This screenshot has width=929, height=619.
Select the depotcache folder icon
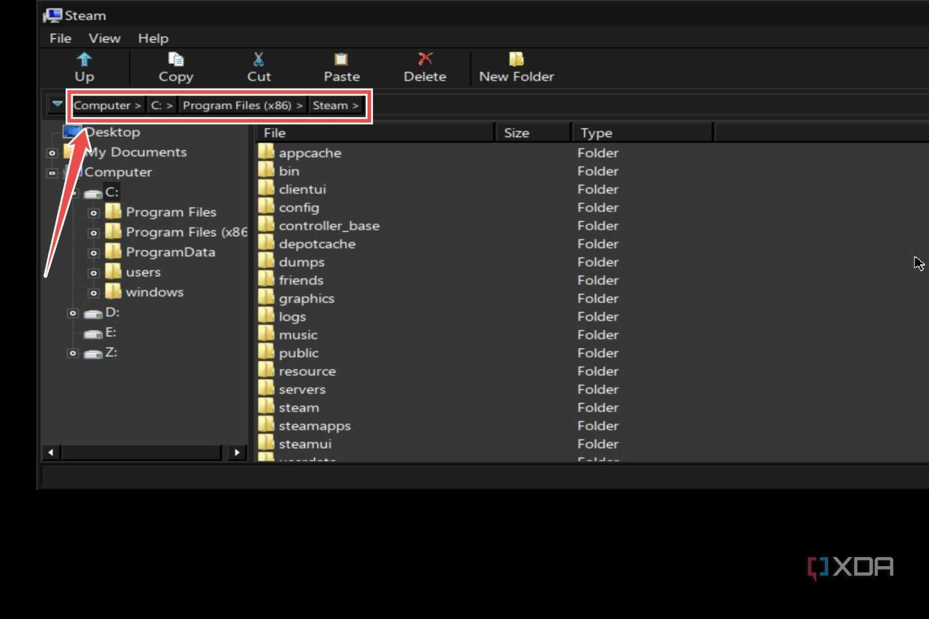[x=266, y=243]
